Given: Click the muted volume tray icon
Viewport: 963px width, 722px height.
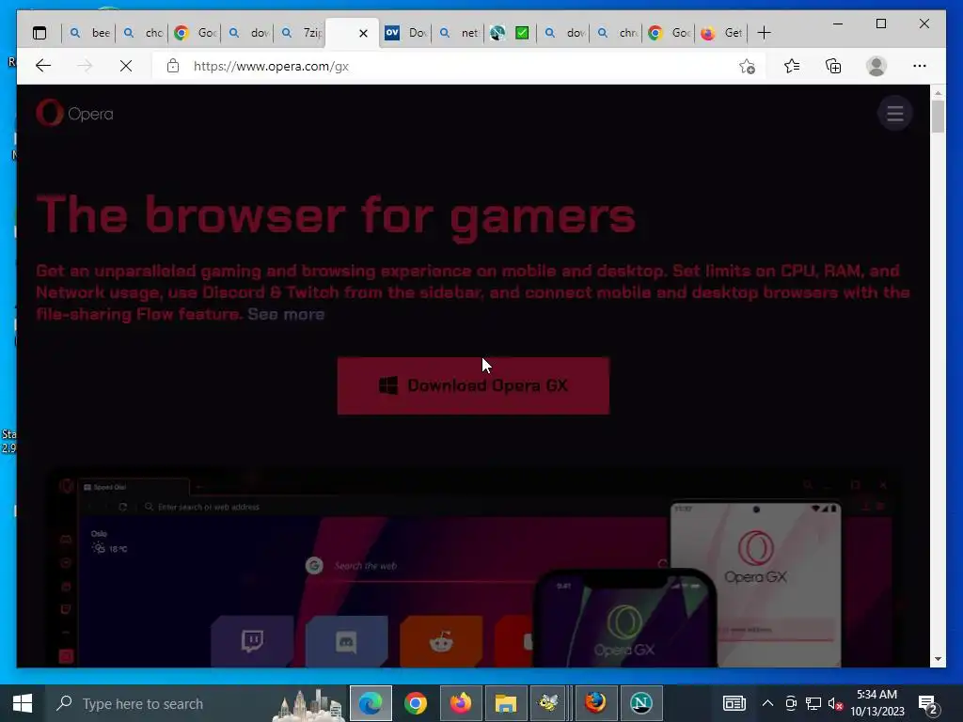Looking at the screenshot, I should [x=835, y=703].
